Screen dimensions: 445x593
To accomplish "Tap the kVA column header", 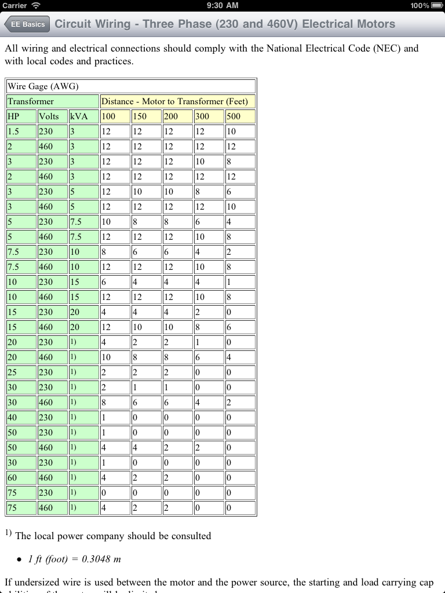I will click(x=83, y=116).
